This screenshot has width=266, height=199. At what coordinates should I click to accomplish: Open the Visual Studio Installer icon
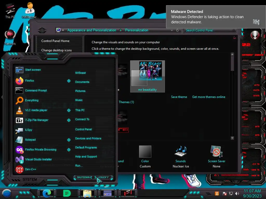[19, 159]
